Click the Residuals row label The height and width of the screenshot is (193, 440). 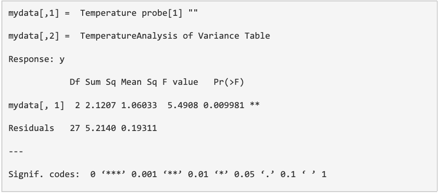(31, 128)
